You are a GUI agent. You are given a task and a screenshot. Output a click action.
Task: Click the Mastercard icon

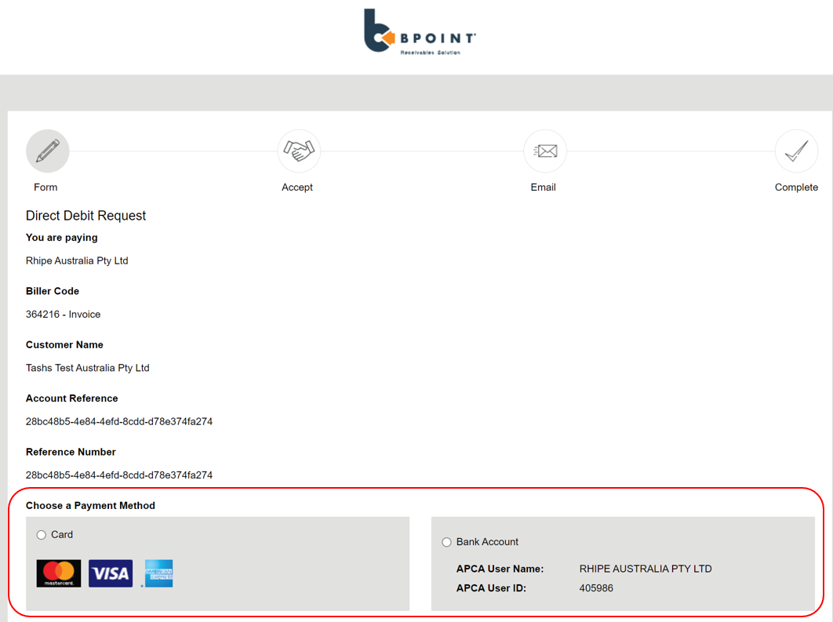pyautogui.click(x=58, y=573)
